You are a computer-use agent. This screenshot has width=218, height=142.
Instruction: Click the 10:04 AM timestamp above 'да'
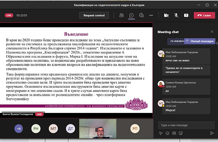coord(171,87)
